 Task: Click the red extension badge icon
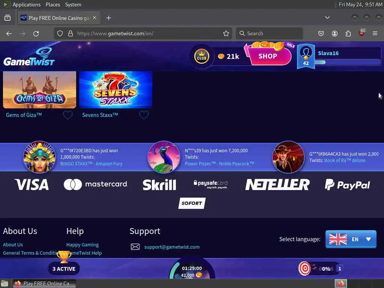point(361,33)
